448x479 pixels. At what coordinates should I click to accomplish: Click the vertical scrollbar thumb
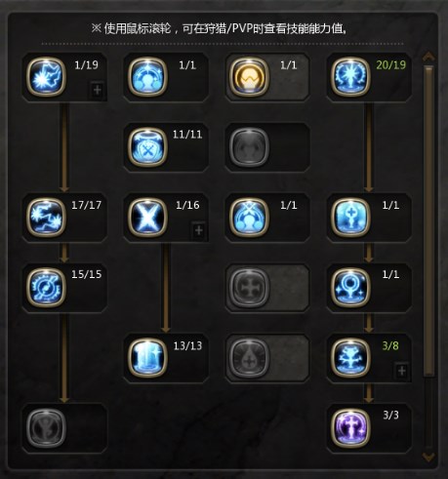click(x=428, y=221)
